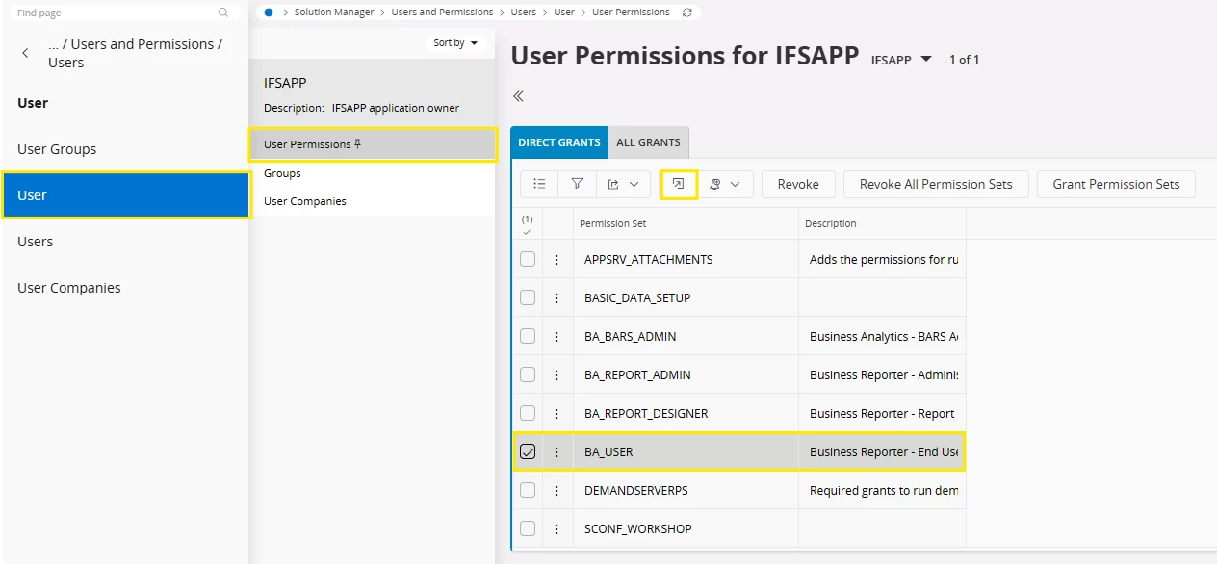This screenshot has height=564, width=1217.
Task: Open row menu for BA_USER
Action: pyautogui.click(x=557, y=451)
